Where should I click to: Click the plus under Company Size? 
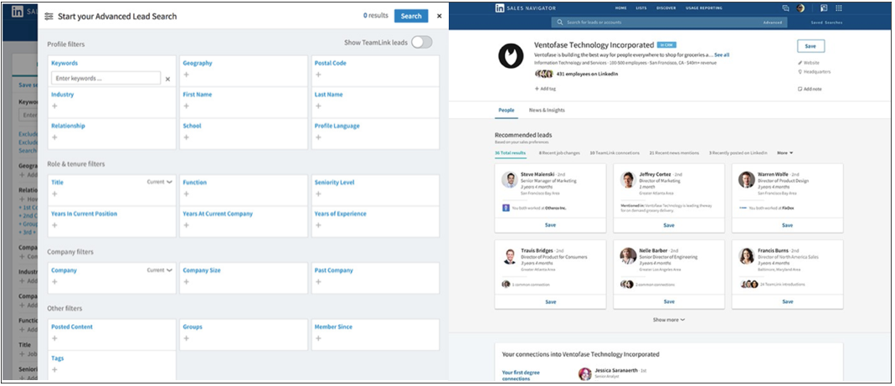pyautogui.click(x=186, y=282)
